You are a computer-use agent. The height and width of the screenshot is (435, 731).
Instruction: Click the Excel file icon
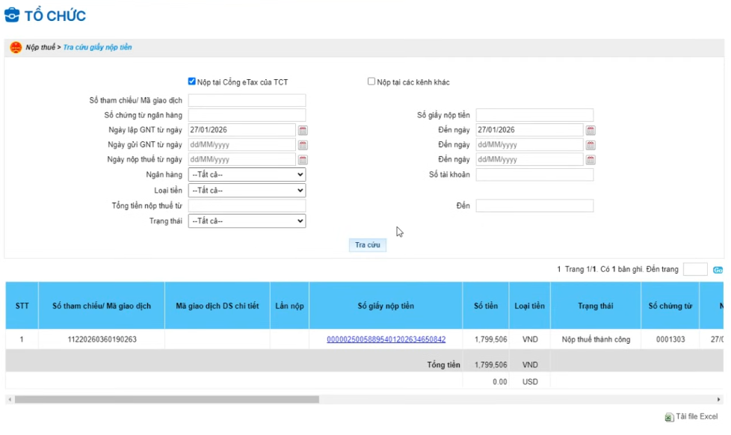tap(669, 417)
